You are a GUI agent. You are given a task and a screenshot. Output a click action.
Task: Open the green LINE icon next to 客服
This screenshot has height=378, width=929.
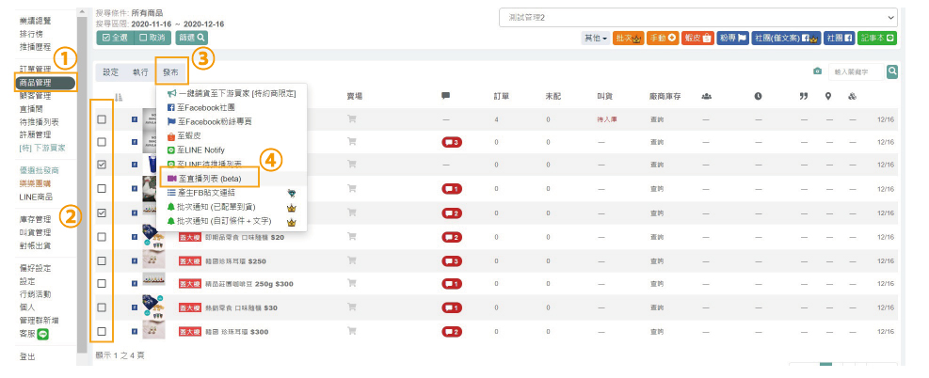pos(43,334)
